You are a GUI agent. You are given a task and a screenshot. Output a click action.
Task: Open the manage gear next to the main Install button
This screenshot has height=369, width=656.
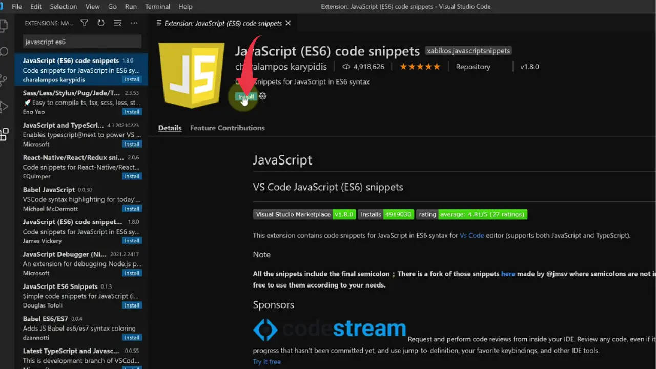[263, 96]
